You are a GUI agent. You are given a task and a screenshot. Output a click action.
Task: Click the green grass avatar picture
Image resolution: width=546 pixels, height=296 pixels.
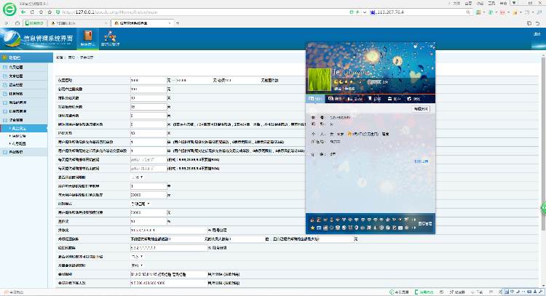click(320, 80)
